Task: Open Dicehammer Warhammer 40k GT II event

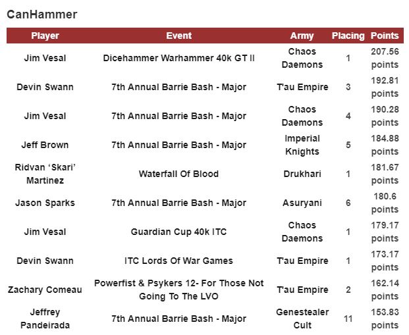Action: 179,58
